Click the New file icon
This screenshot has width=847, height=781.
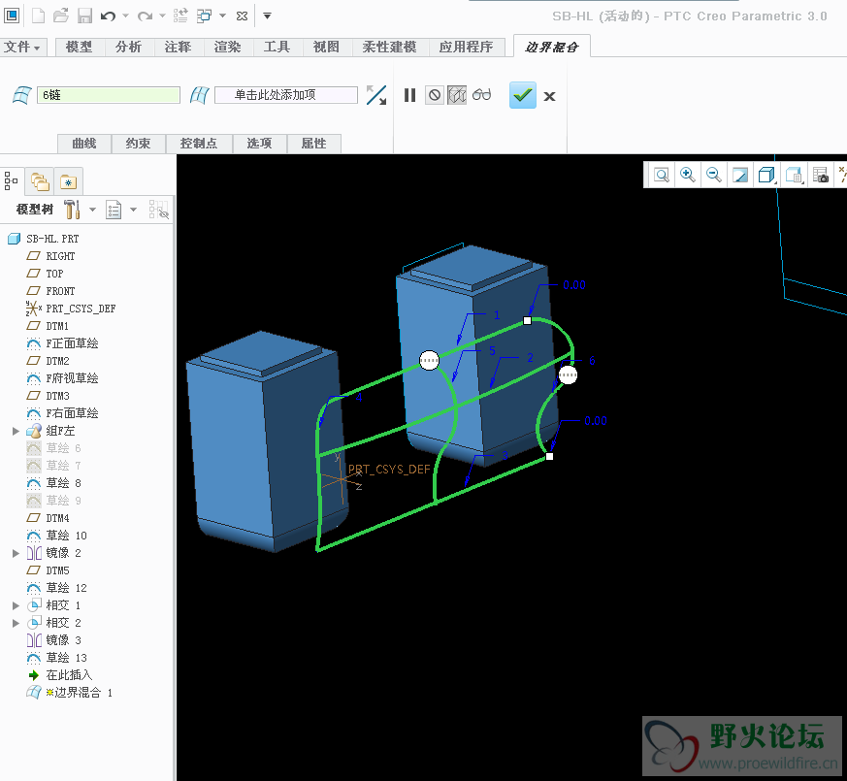pyautogui.click(x=38, y=16)
